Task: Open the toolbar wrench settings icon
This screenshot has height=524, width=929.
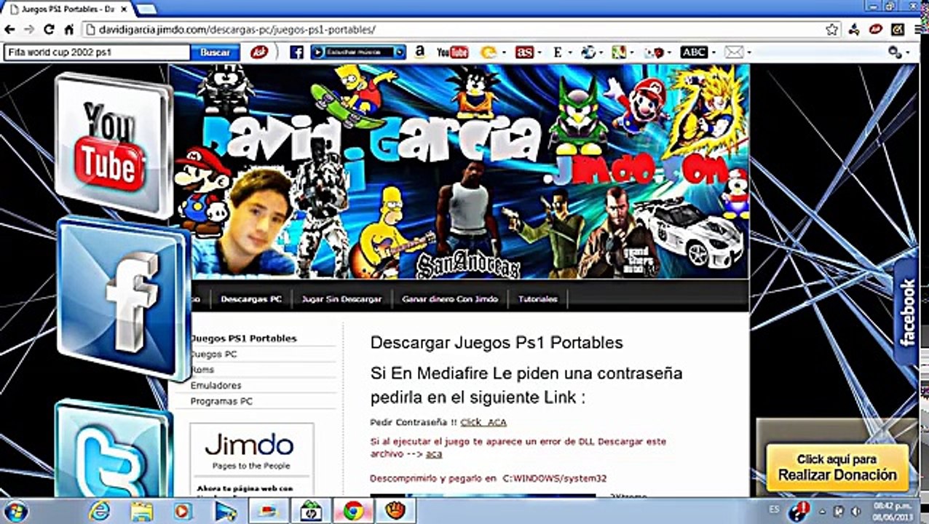Action: (x=896, y=52)
